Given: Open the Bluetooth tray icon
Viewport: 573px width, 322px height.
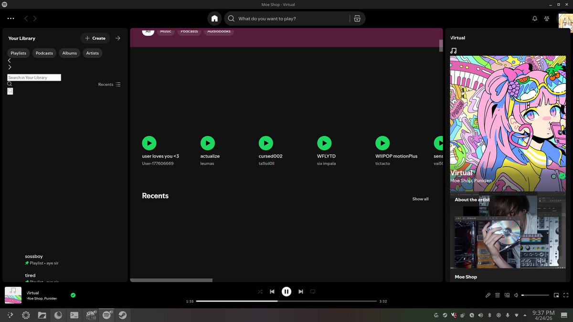Looking at the screenshot, I should coord(488,315).
